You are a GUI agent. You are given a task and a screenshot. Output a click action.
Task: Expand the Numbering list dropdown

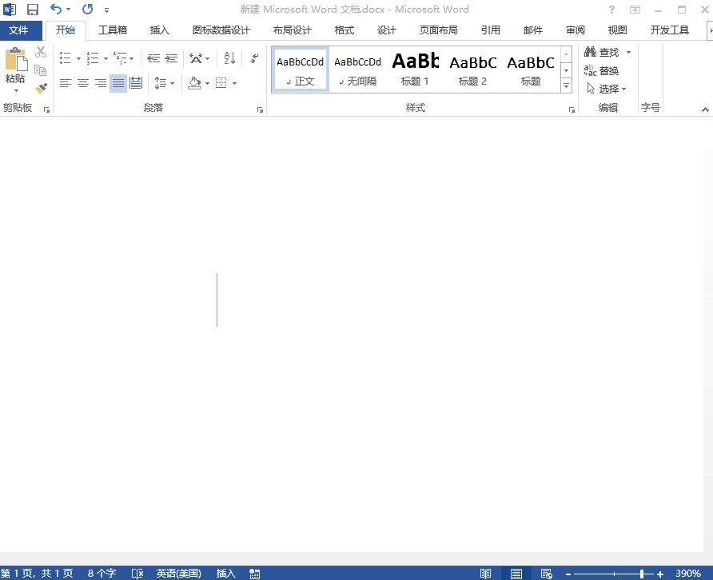click(105, 58)
